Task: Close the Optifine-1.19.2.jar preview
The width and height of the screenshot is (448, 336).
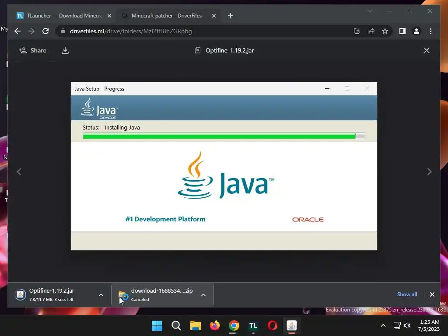Action: (x=426, y=50)
